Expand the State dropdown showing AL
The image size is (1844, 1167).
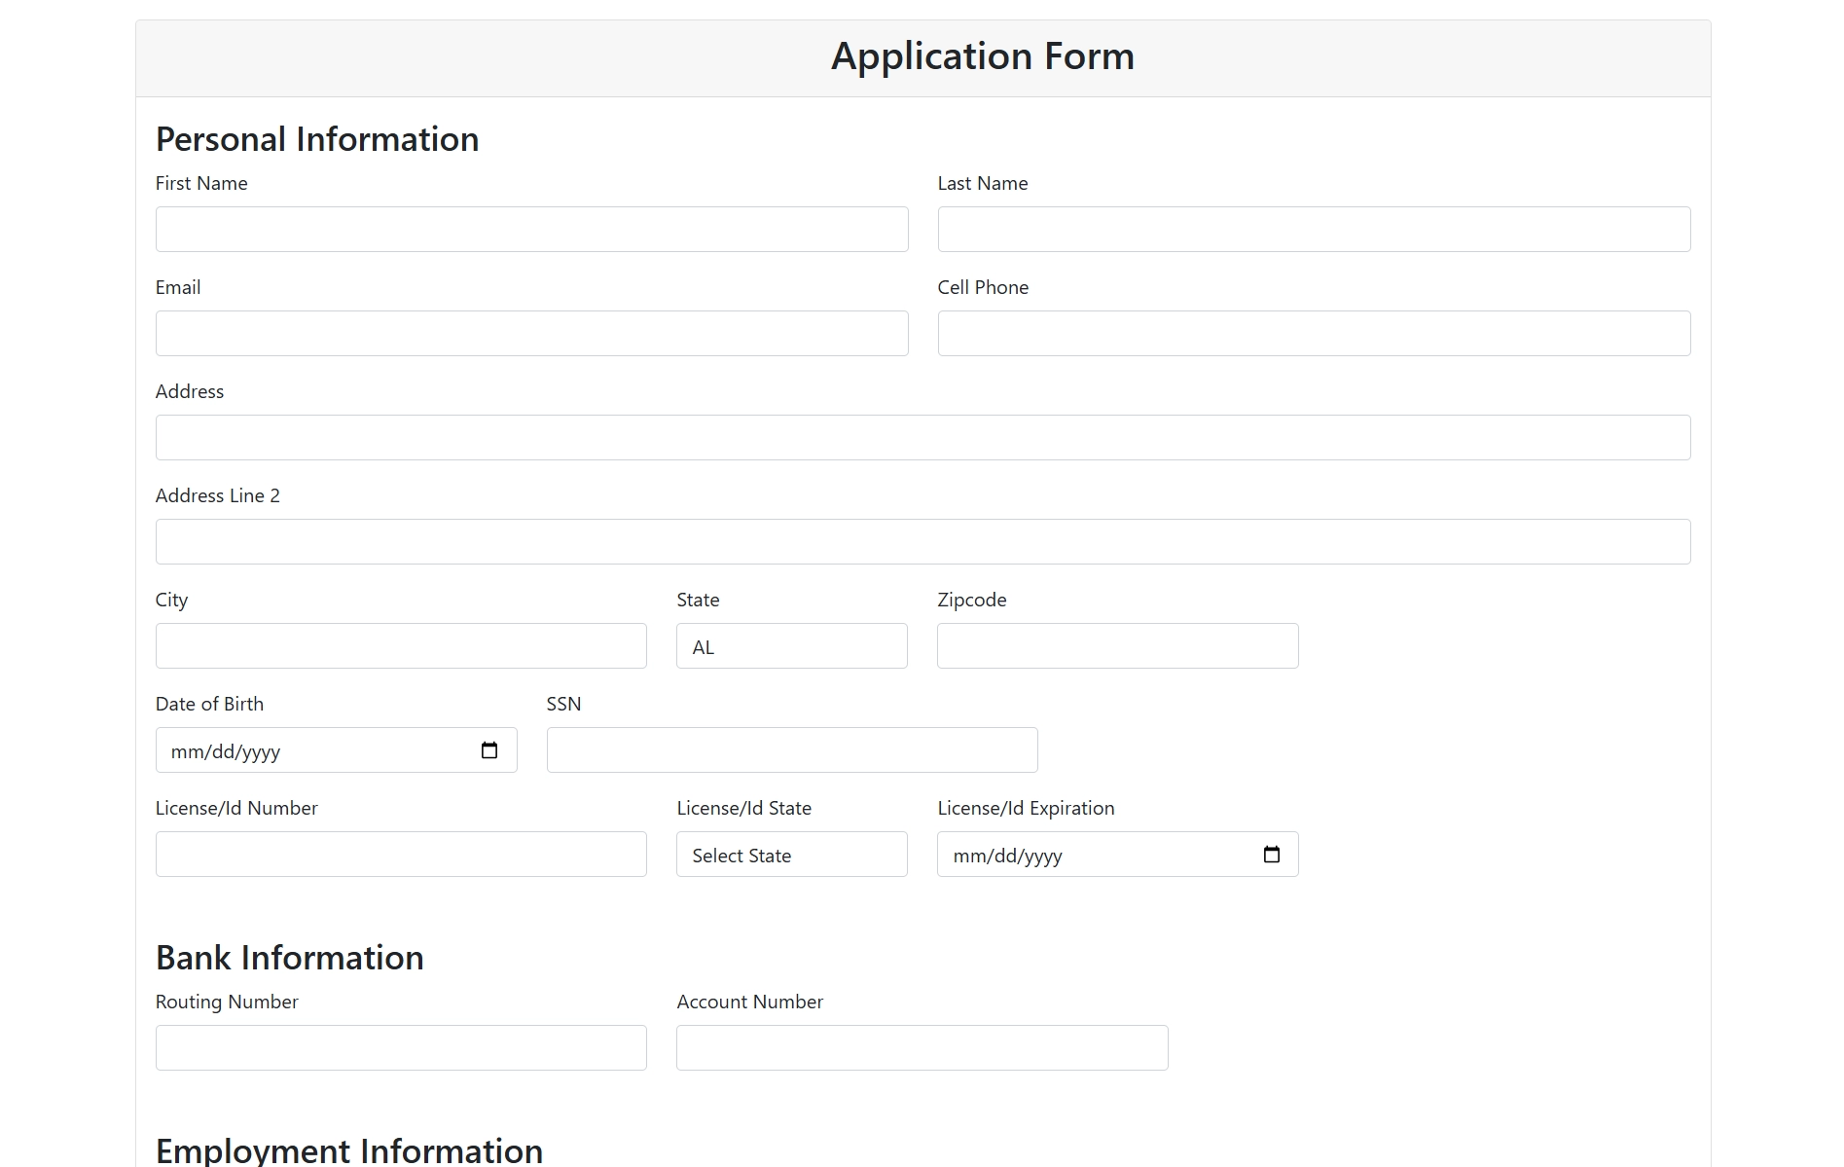coord(791,646)
